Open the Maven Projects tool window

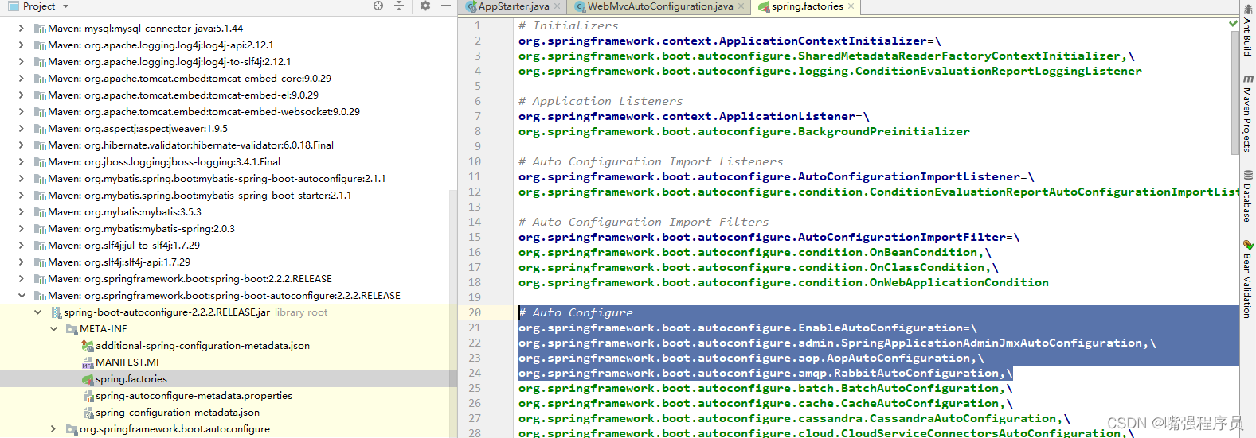point(1248,113)
